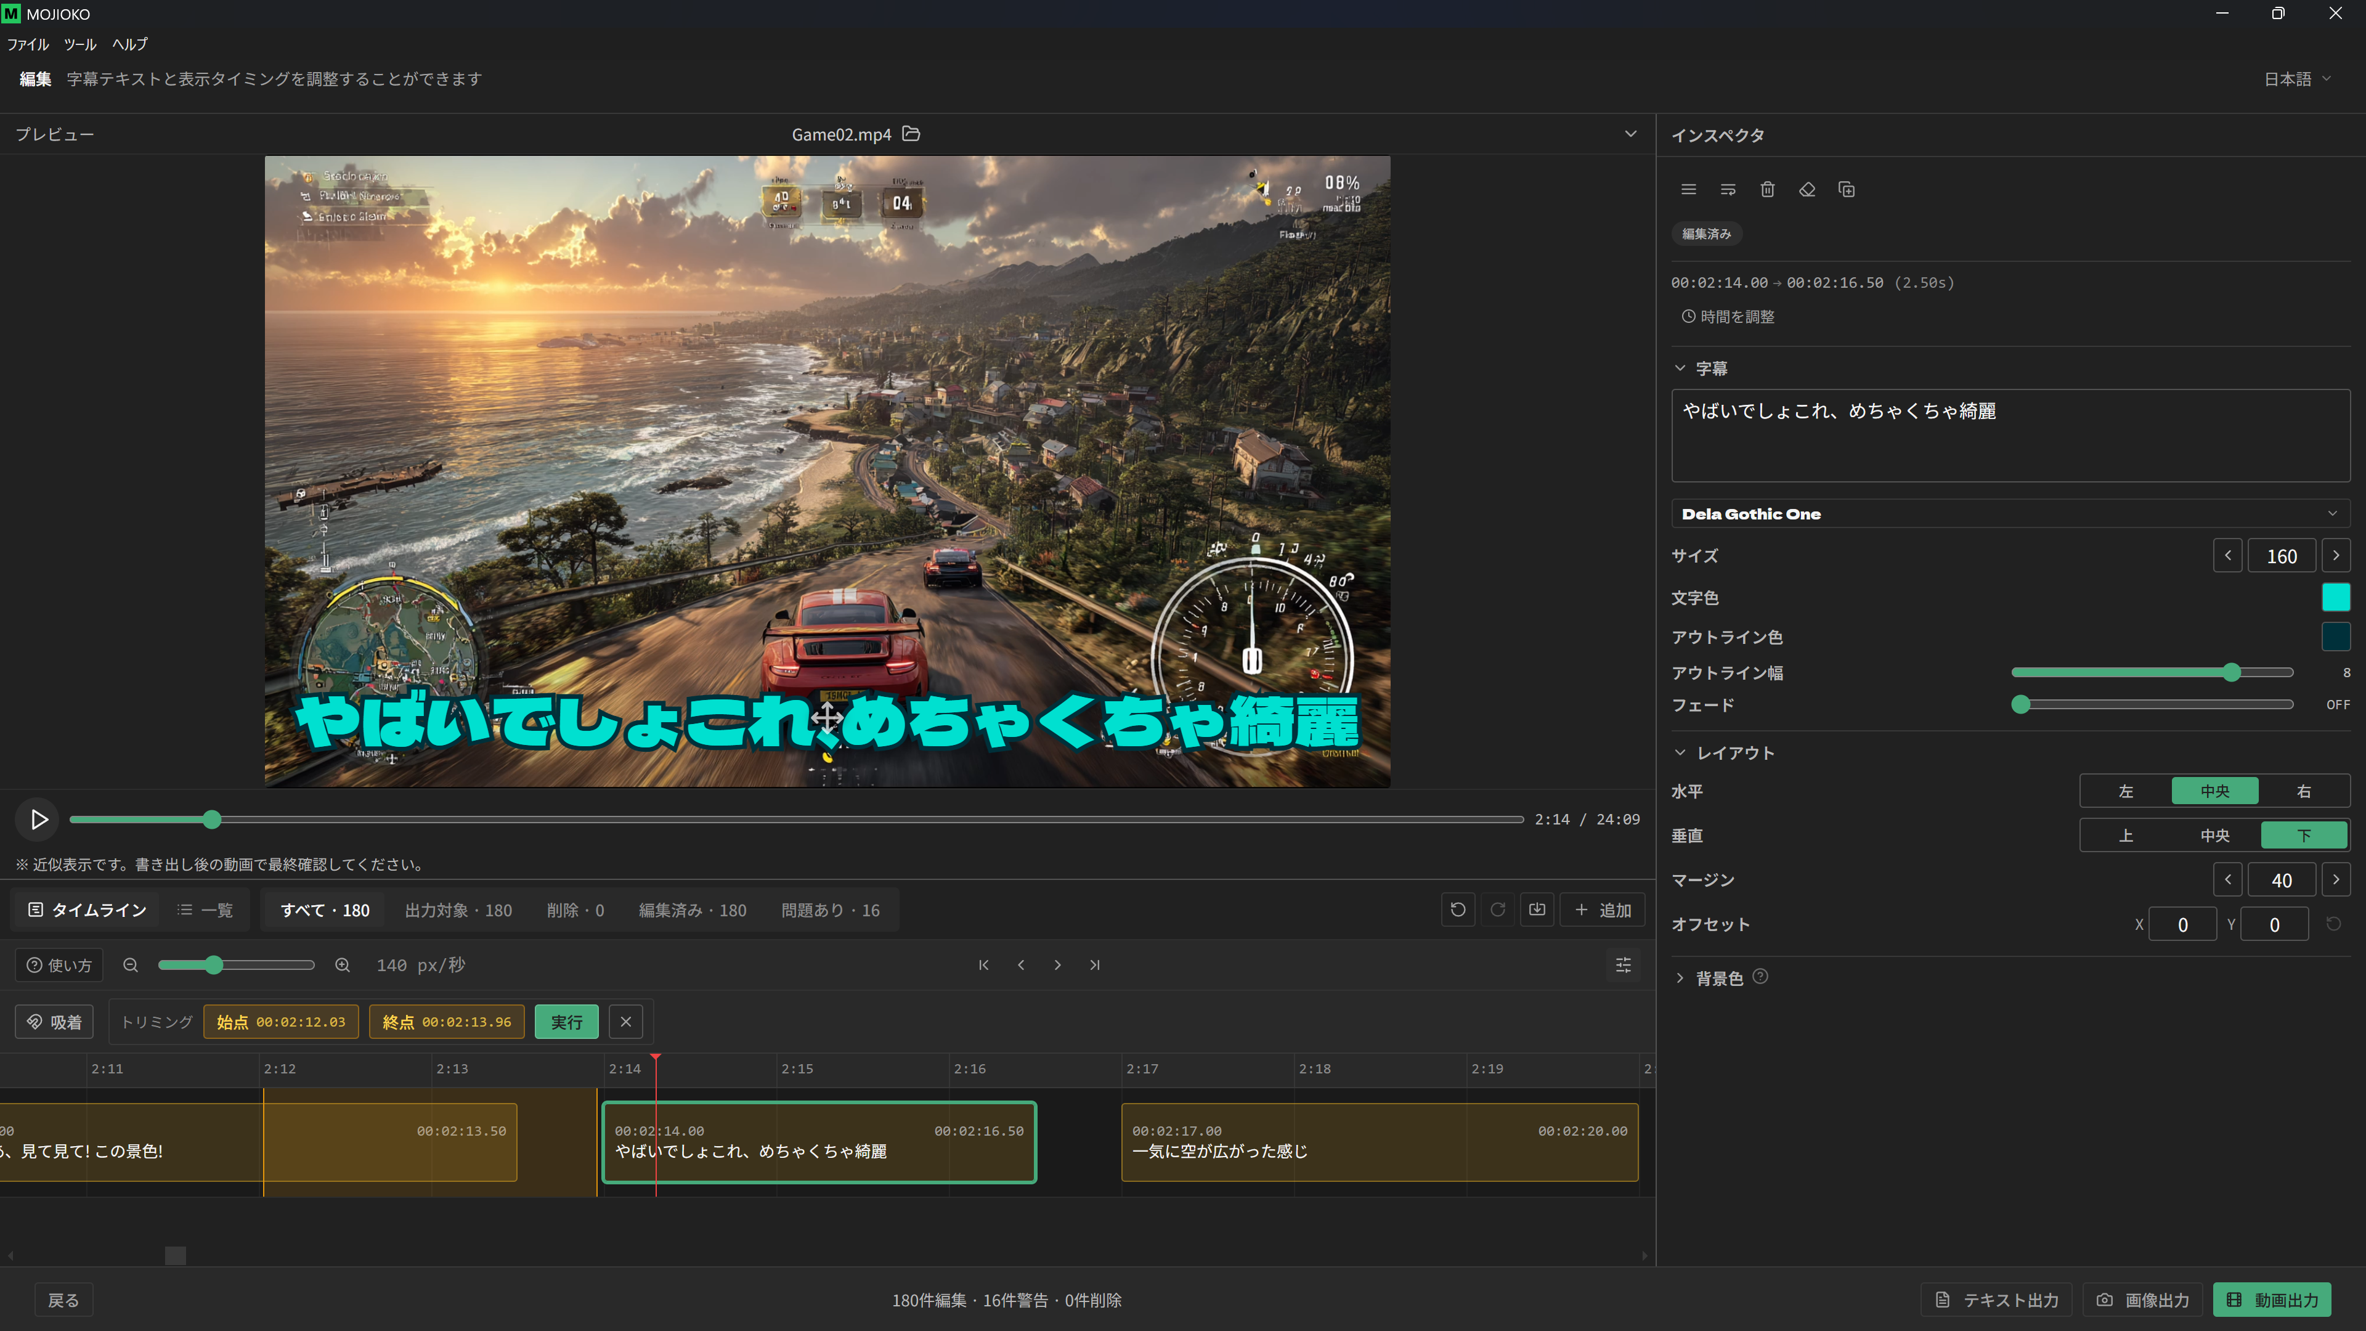This screenshot has width=2366, height=1331.
Task: Jump to first subtitle with skip-start icon
Action: (984, 964)
